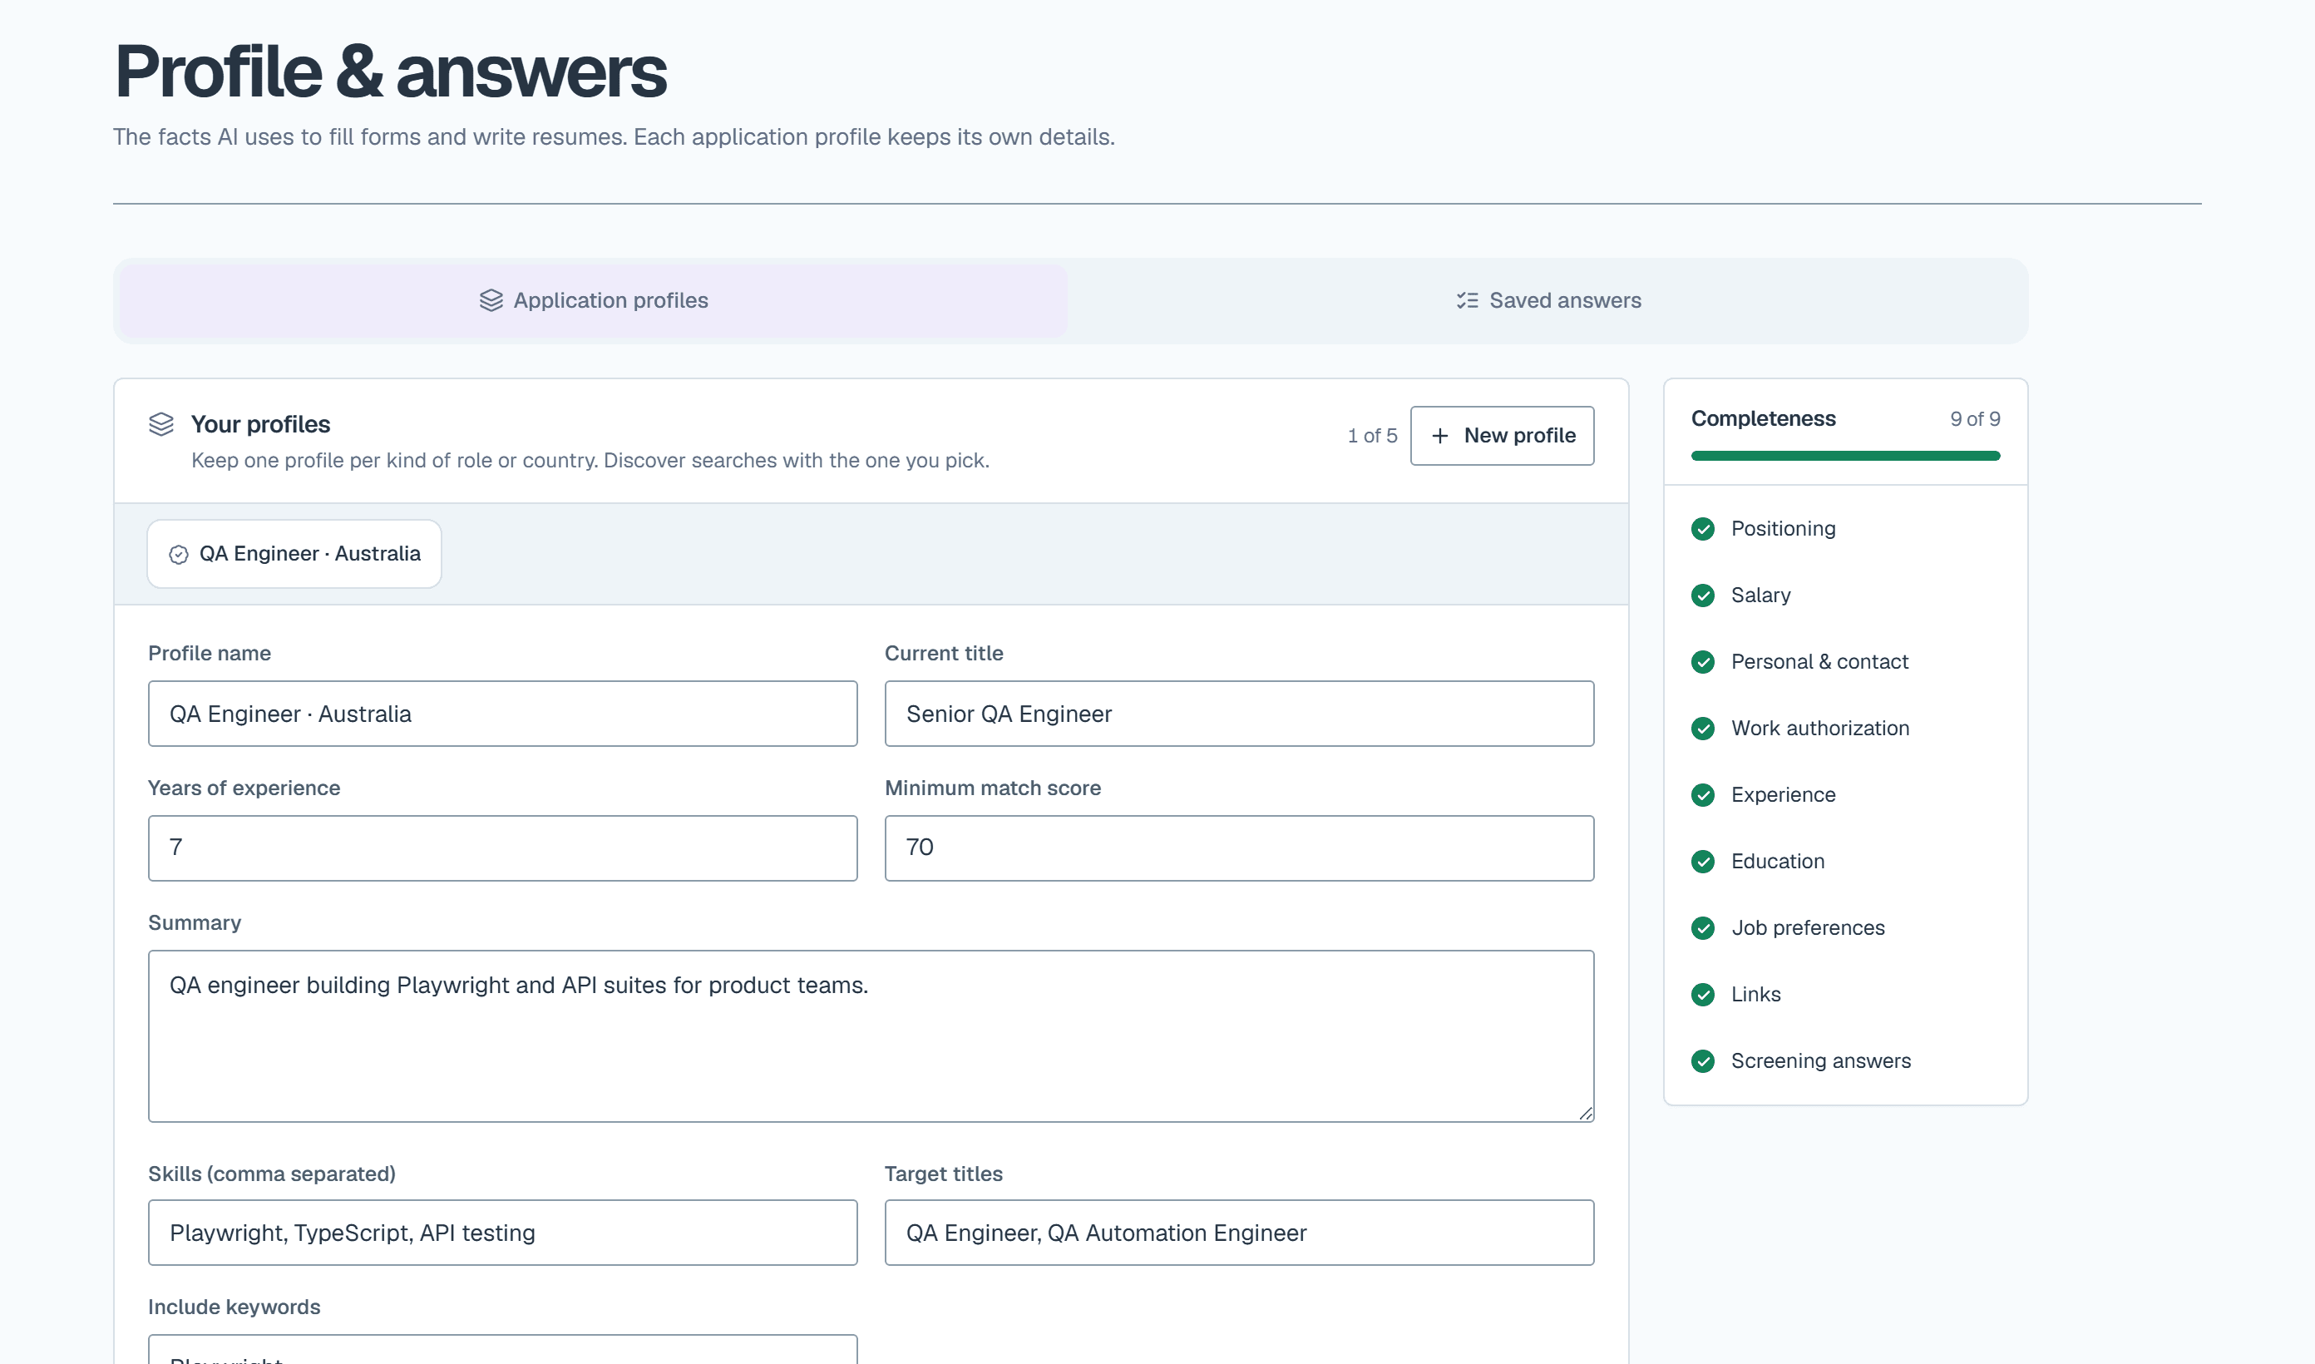Screen dimensions: 2315x1364
Task: Jump to Work authorization section
Action: [1845, 728]
